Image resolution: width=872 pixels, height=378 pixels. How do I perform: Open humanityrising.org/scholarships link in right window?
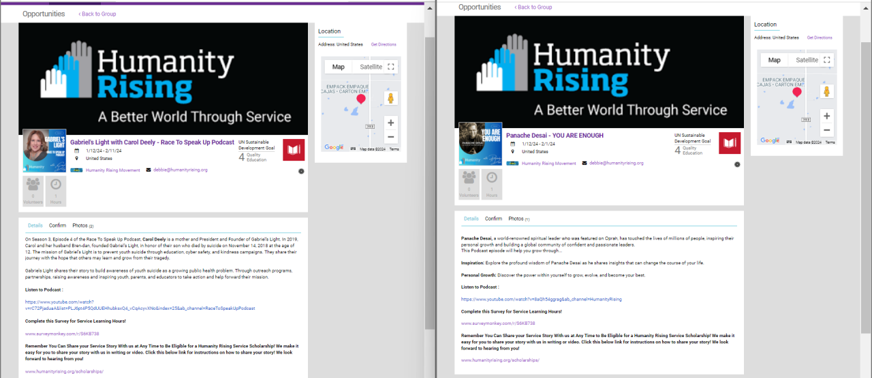(x=500, y=359)
